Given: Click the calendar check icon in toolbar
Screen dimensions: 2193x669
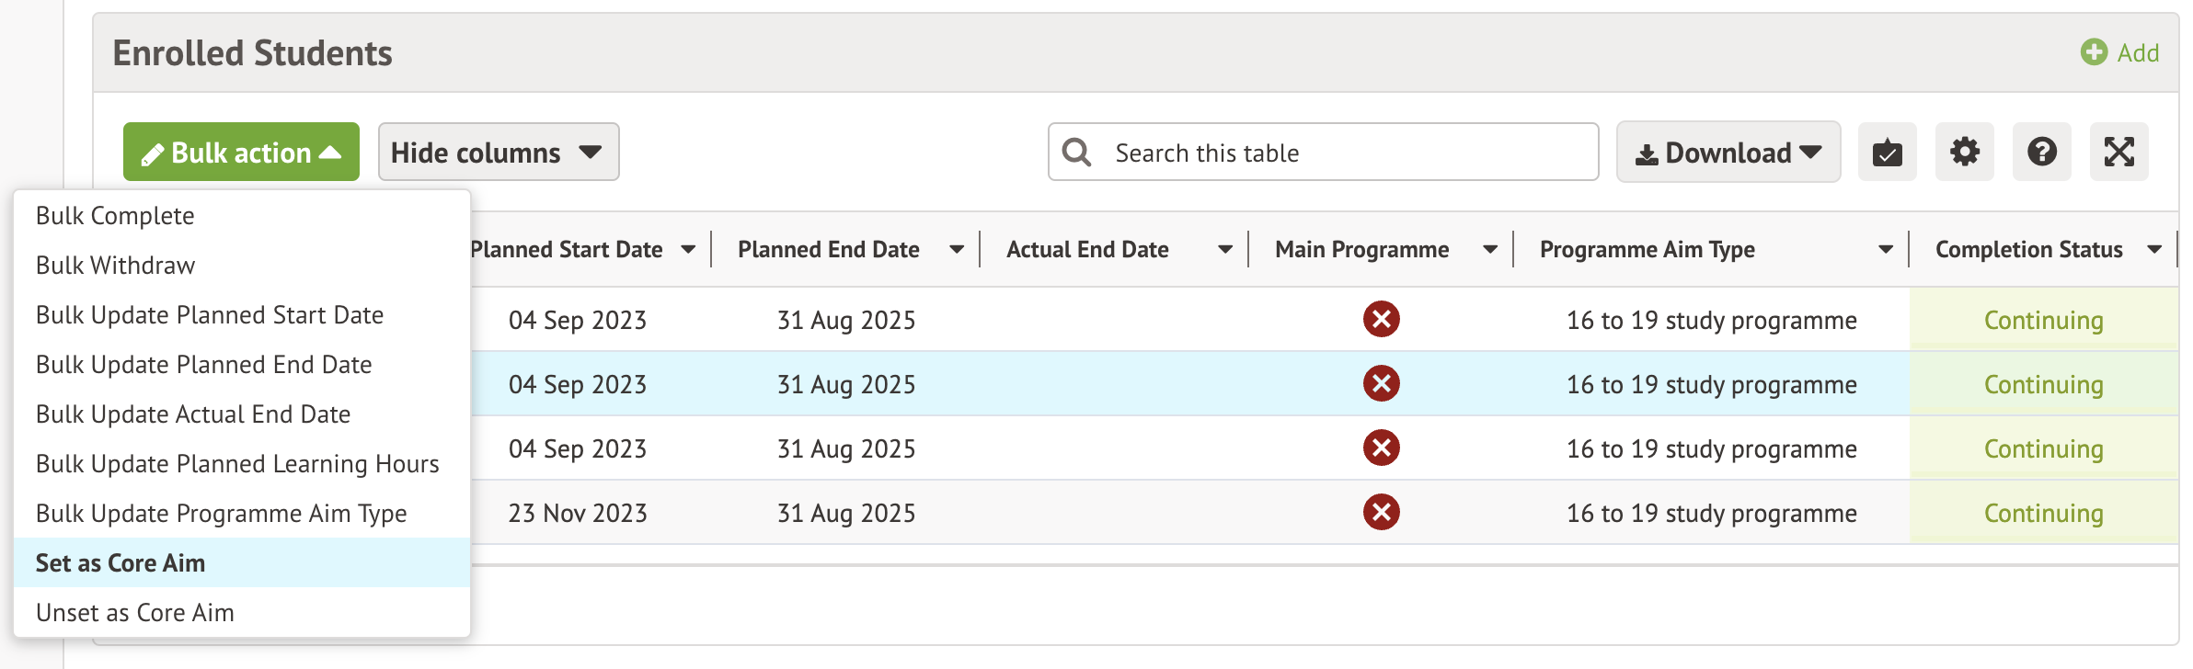Looking at the screenshot, I should (x=1887, y=152).
